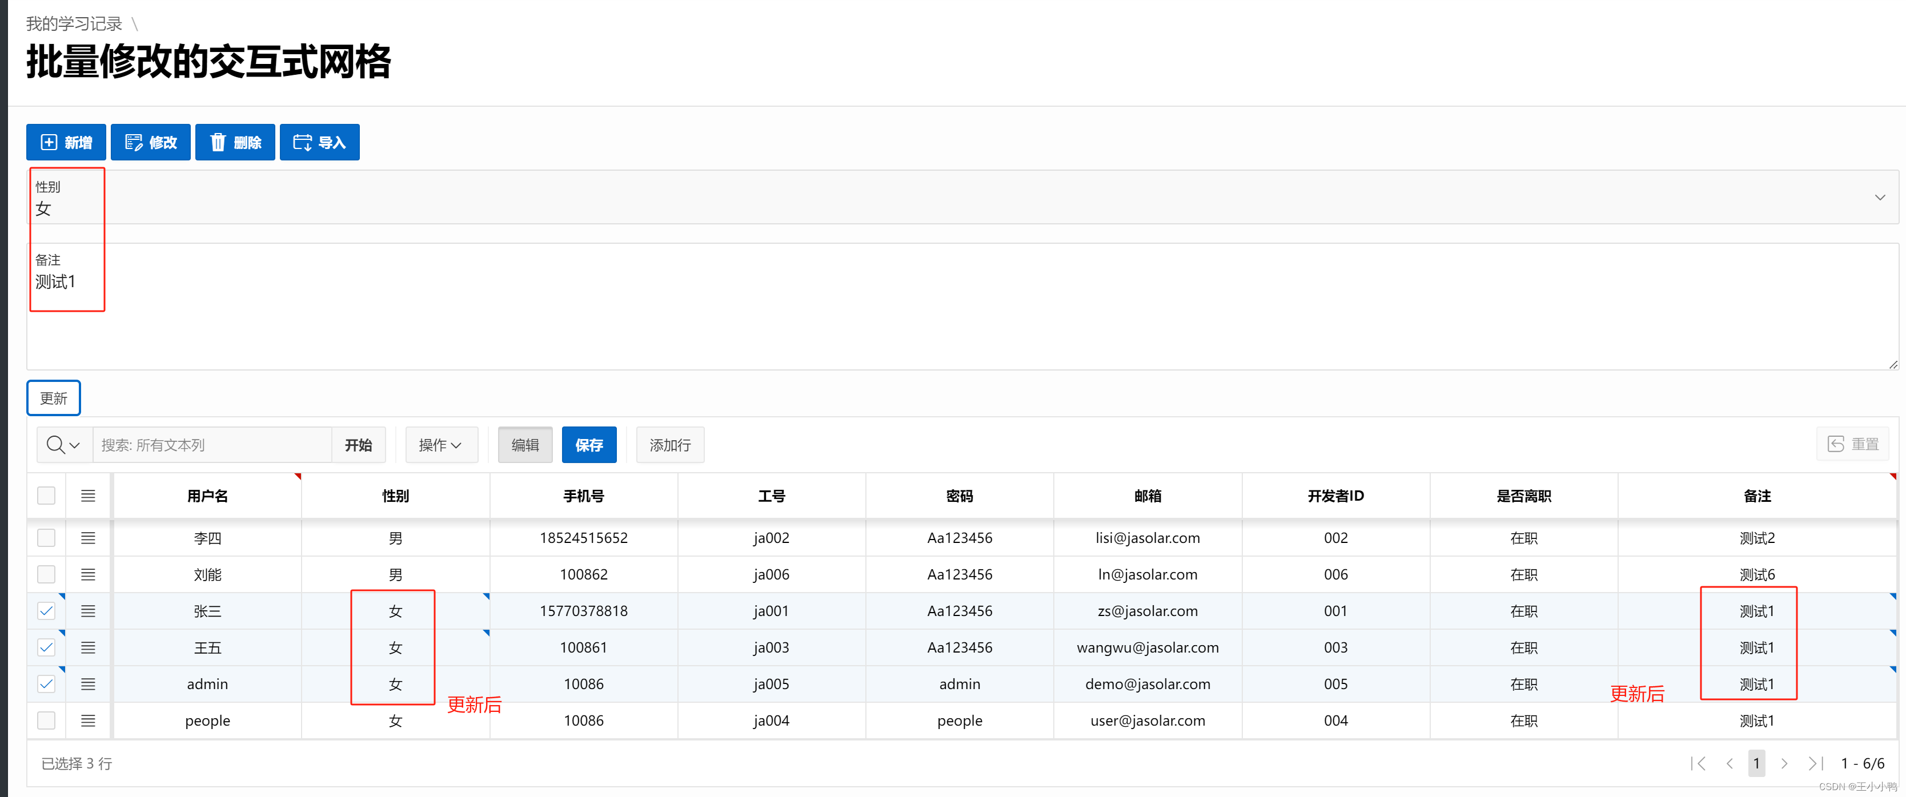The width and height of the screenshot is (1906, 797).
Task: Toggle the select-all header checkbox
Action: (x=46, y=496)
